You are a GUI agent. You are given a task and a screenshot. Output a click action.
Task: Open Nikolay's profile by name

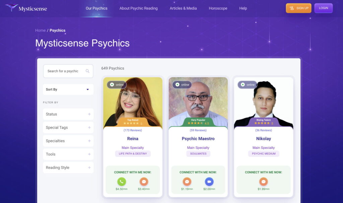(264, 139)
